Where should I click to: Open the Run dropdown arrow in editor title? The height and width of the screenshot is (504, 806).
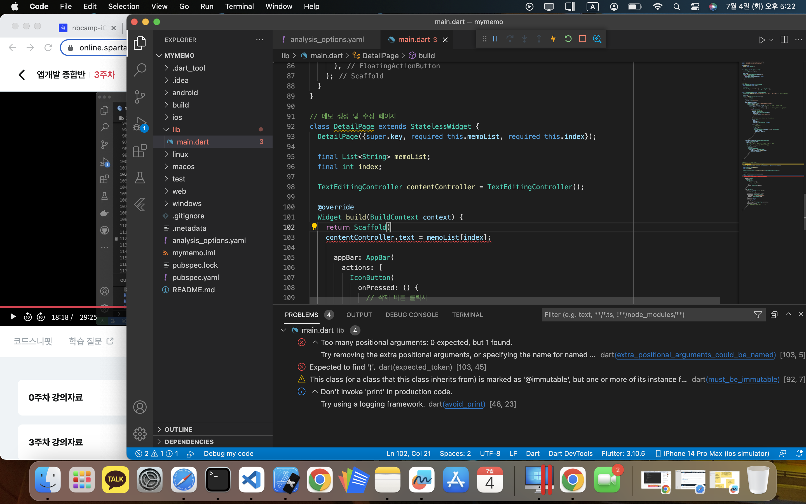point(771,40)
